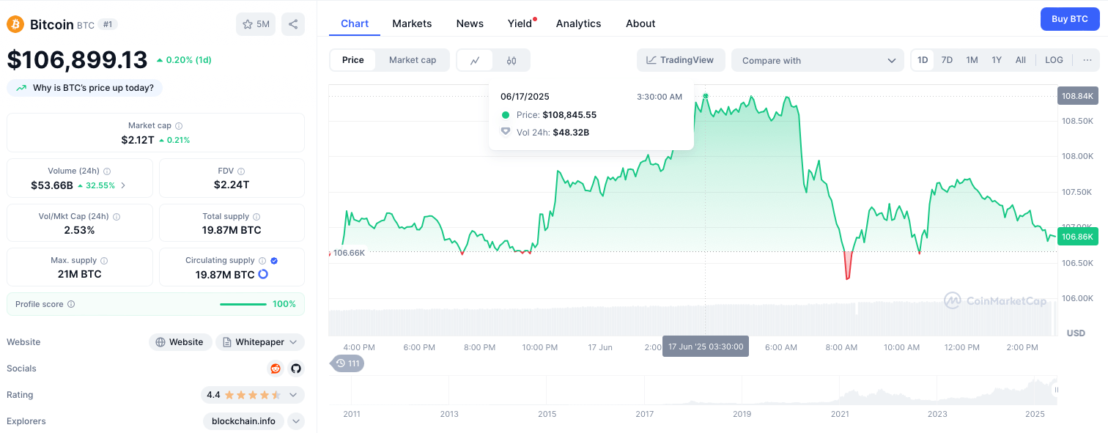Open the three-dot more chart options
Viewport: 1108px width, 433px height.
(x=1087, y=60)
